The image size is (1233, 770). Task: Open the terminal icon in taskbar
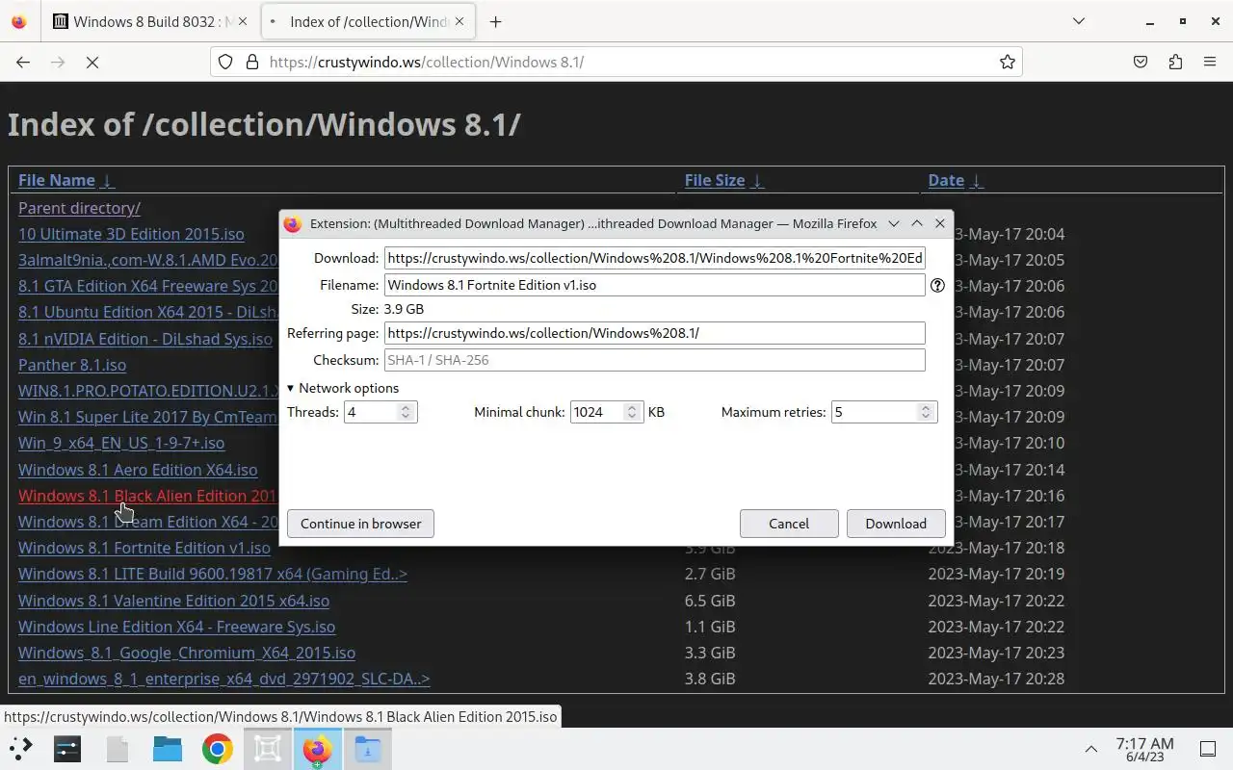[x=67, y=748]
